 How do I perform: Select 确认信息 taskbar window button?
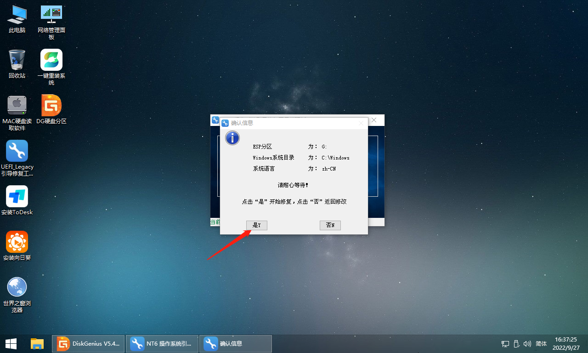236,343
